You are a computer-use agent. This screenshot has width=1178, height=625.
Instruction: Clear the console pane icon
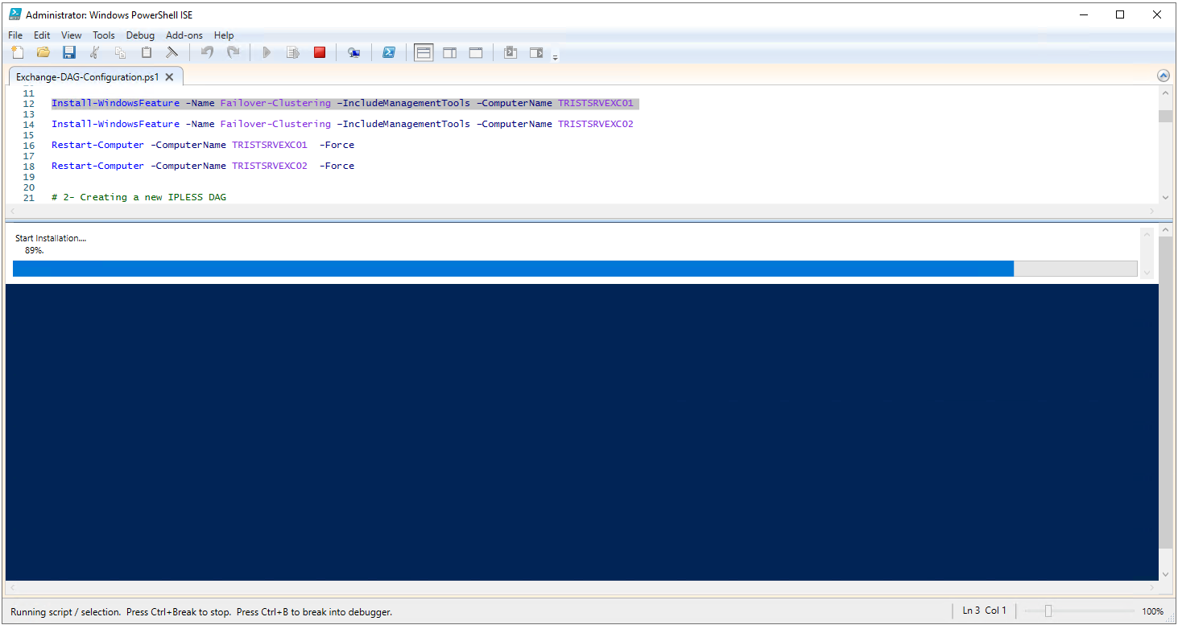(x=172, y=52)
